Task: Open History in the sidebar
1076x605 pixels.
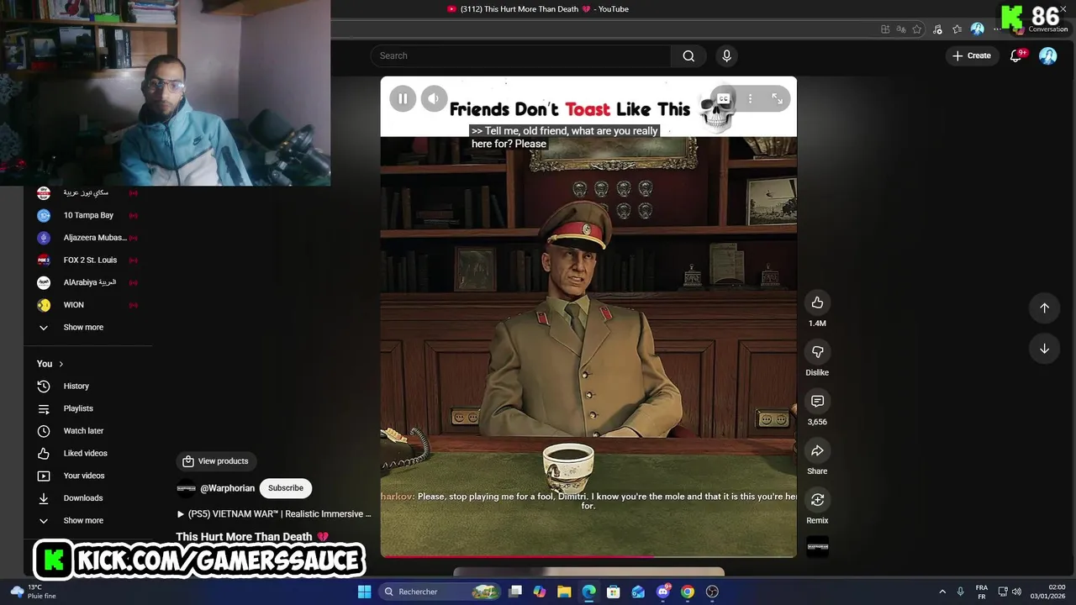Action: [76, 387]
